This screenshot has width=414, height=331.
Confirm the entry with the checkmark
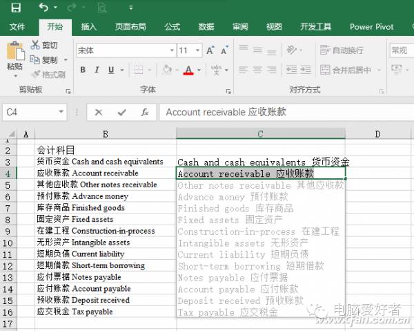pyautogui.click(x=121, y=113)
